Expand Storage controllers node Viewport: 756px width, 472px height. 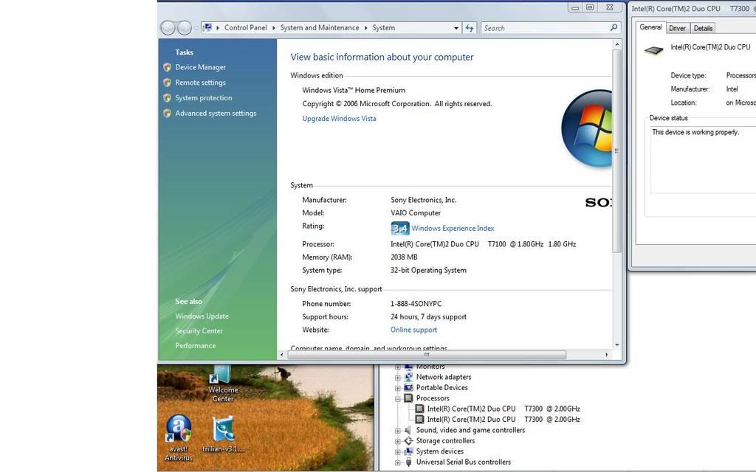click(x=398, y=441)
